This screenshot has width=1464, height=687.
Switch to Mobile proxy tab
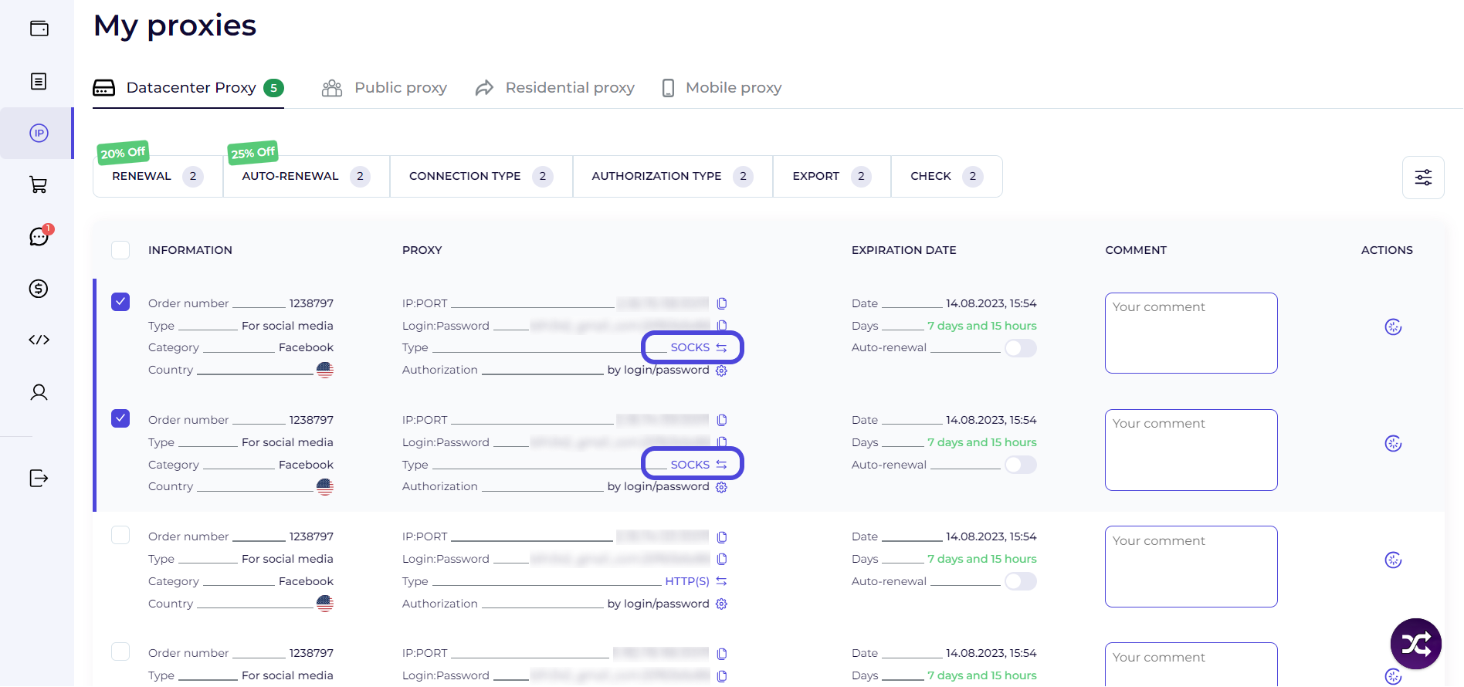point(721,88)
